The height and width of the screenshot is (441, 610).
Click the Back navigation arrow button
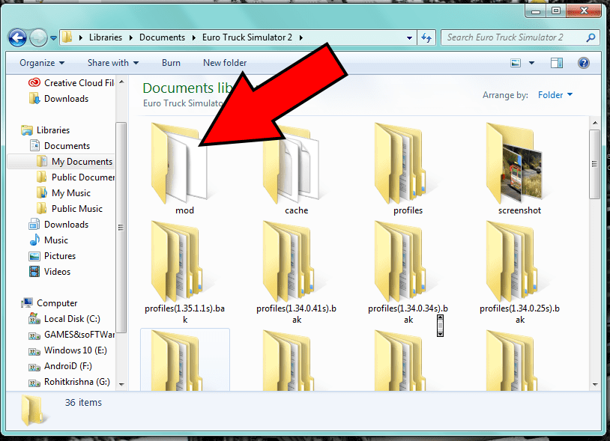pos(17,37)
